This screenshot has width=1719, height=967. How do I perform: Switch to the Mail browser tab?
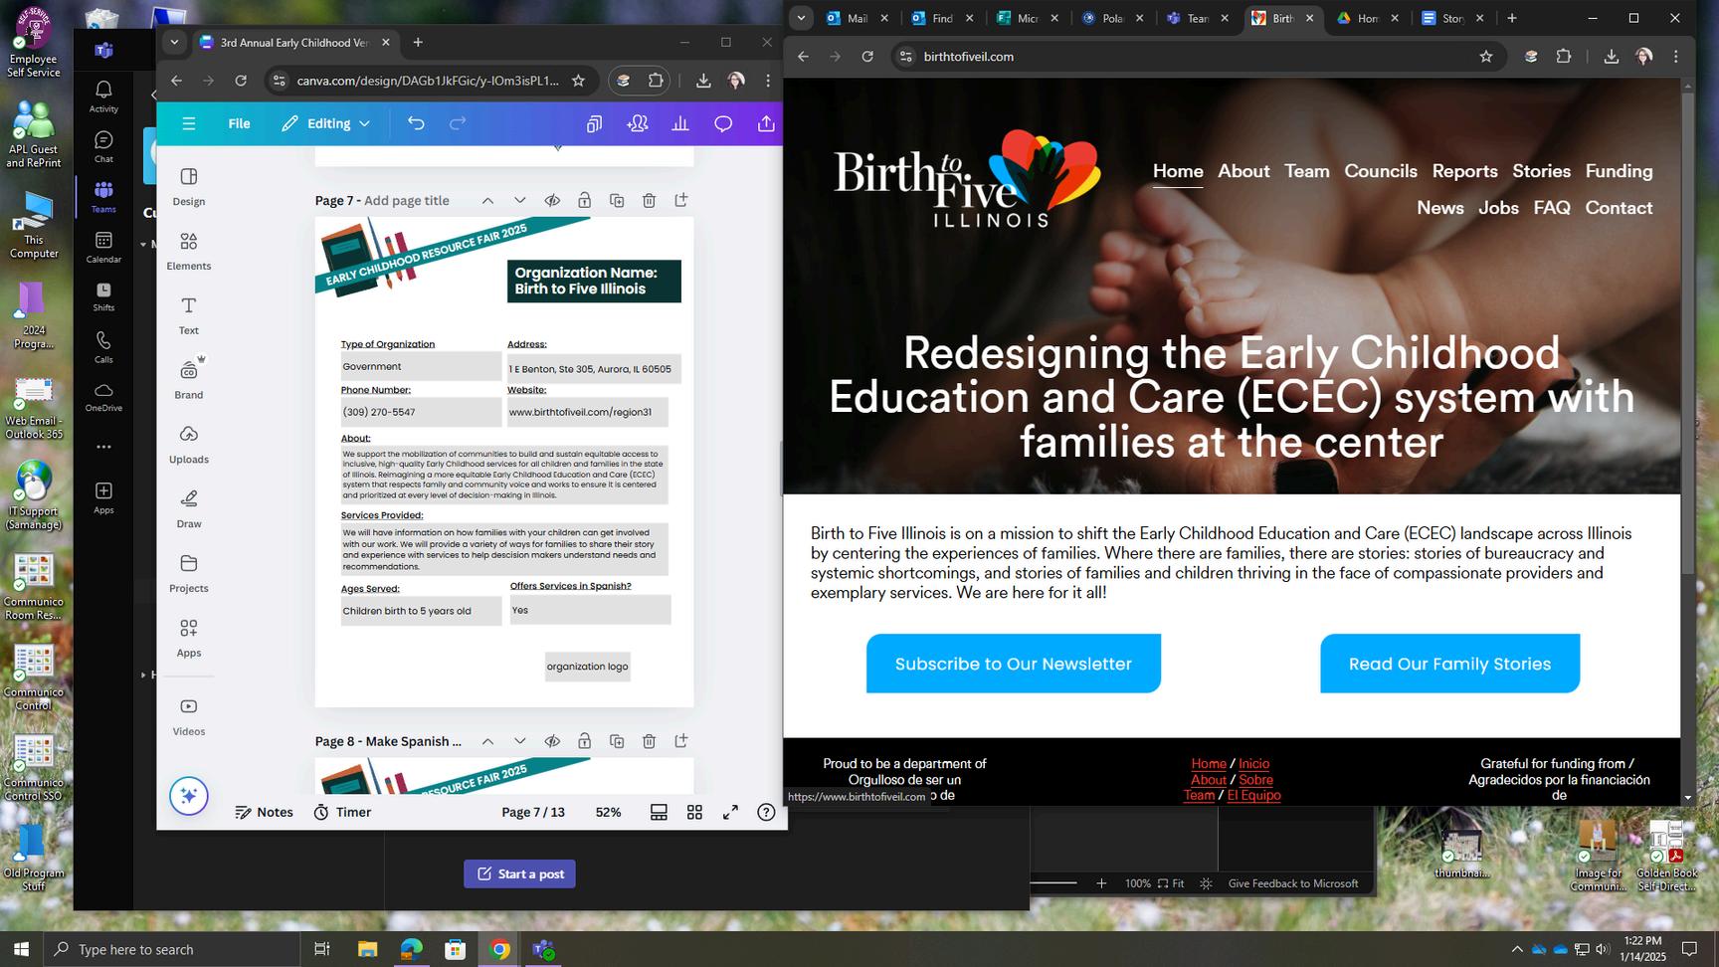click(857, 18)
